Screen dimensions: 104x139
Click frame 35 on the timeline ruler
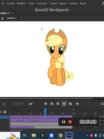pos(84,114)
